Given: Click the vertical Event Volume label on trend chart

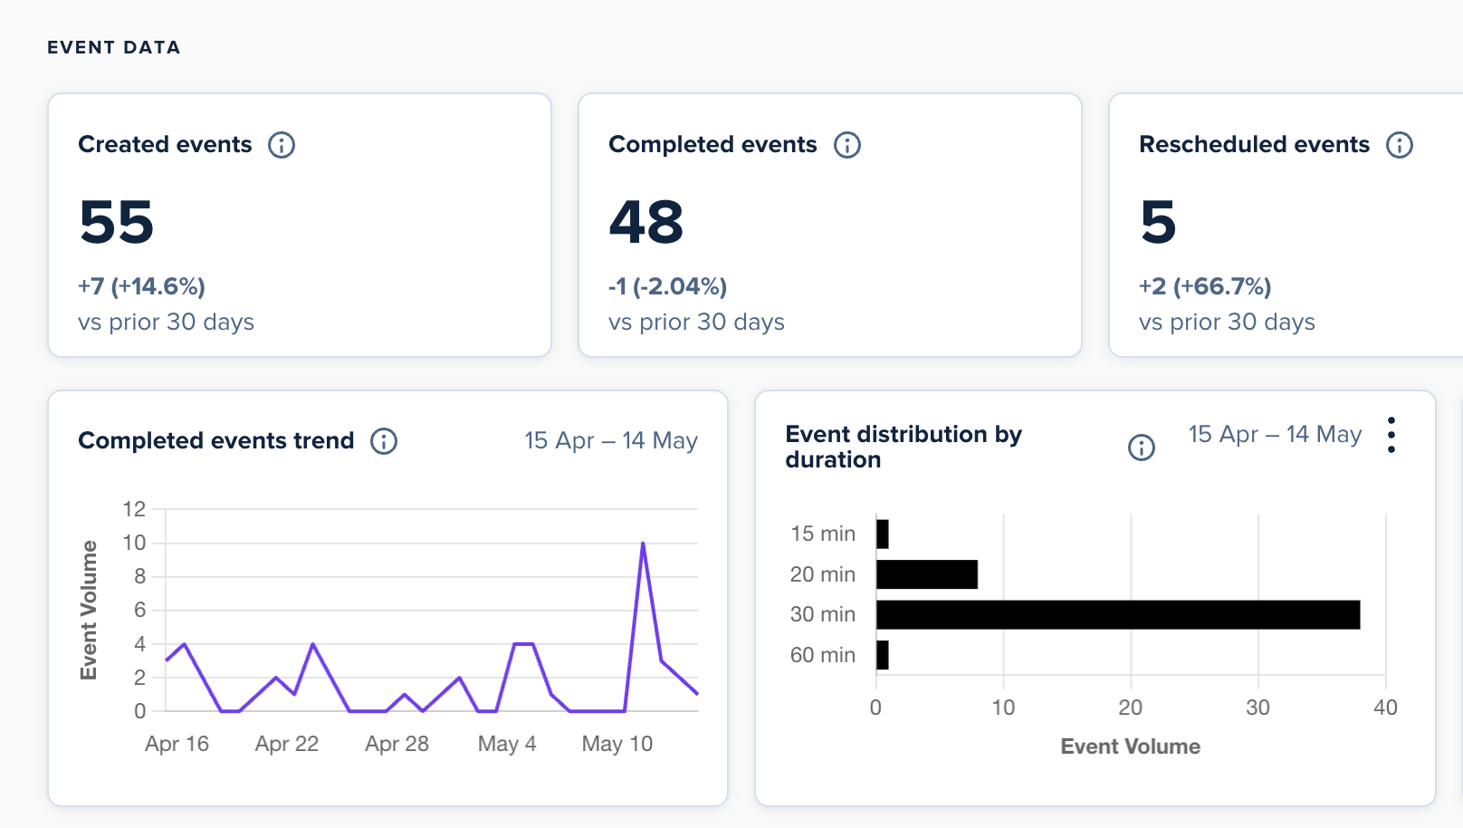Looking at the screenshot, I should (89, 610).
